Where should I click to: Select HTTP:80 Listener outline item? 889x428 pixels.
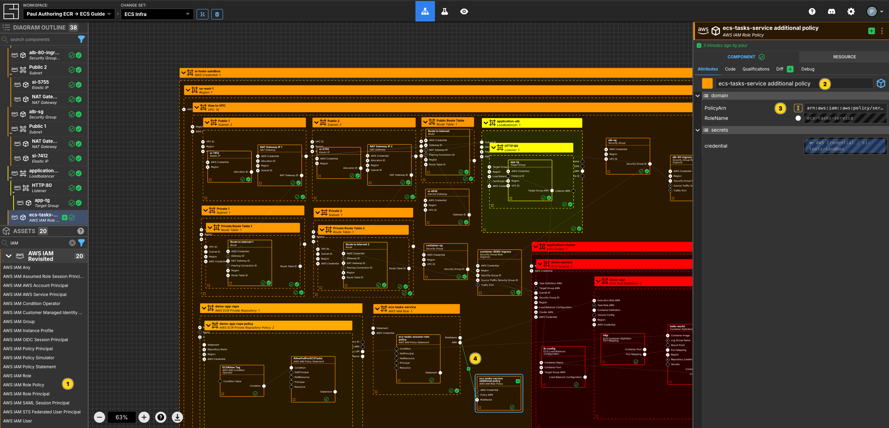click(49, 188)
